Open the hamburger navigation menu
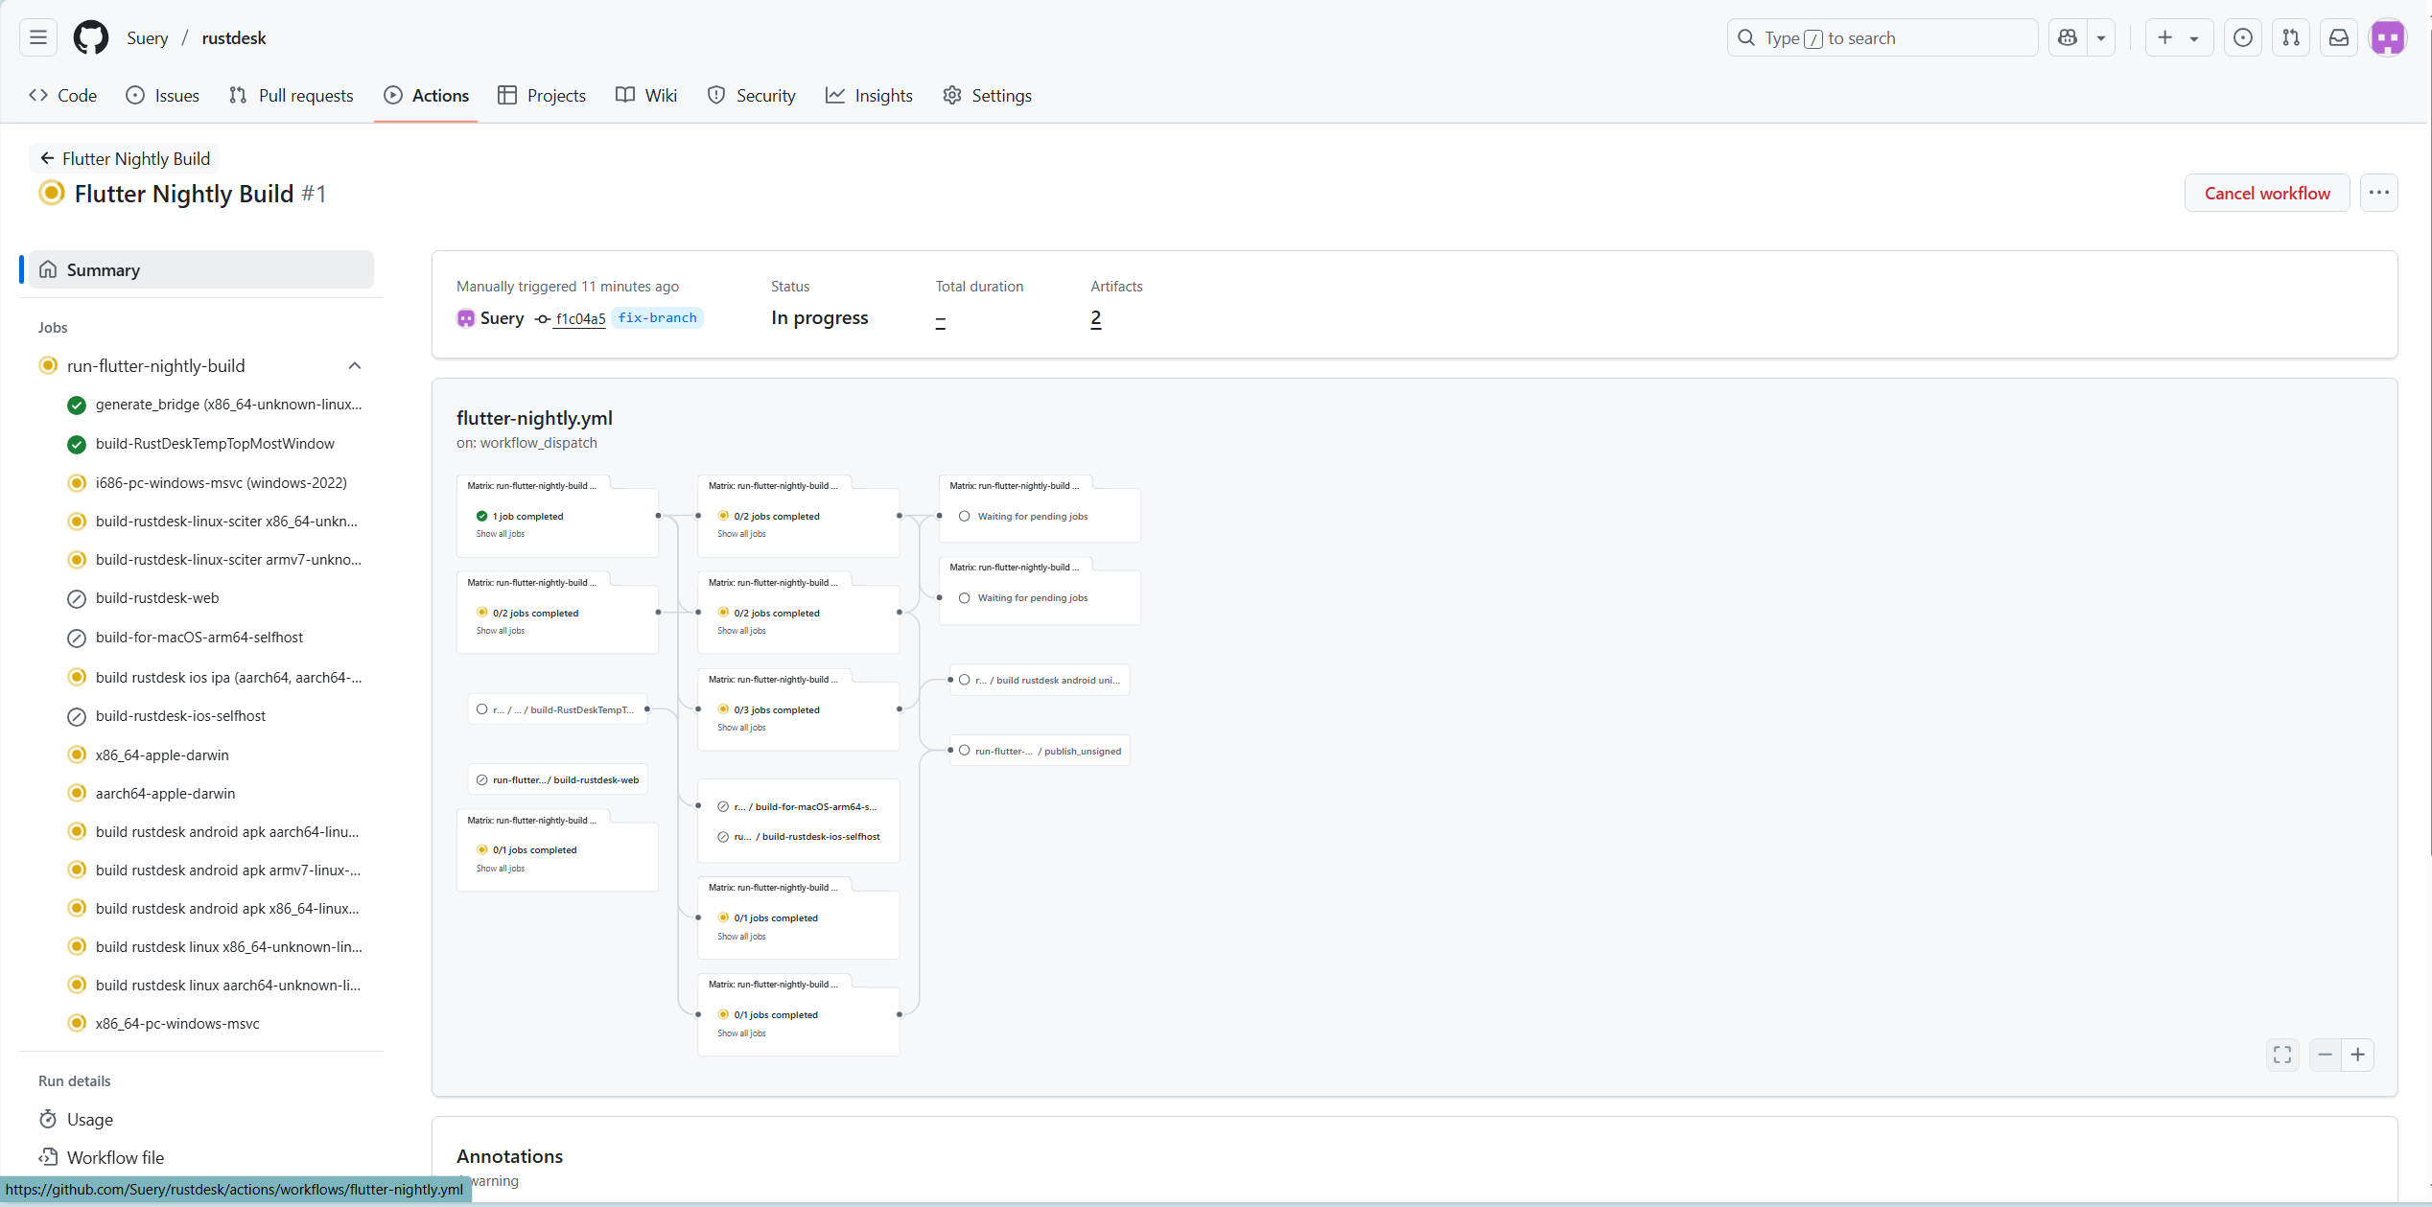The height and width of the screenshot is (1207, 2432). point(38,37)
